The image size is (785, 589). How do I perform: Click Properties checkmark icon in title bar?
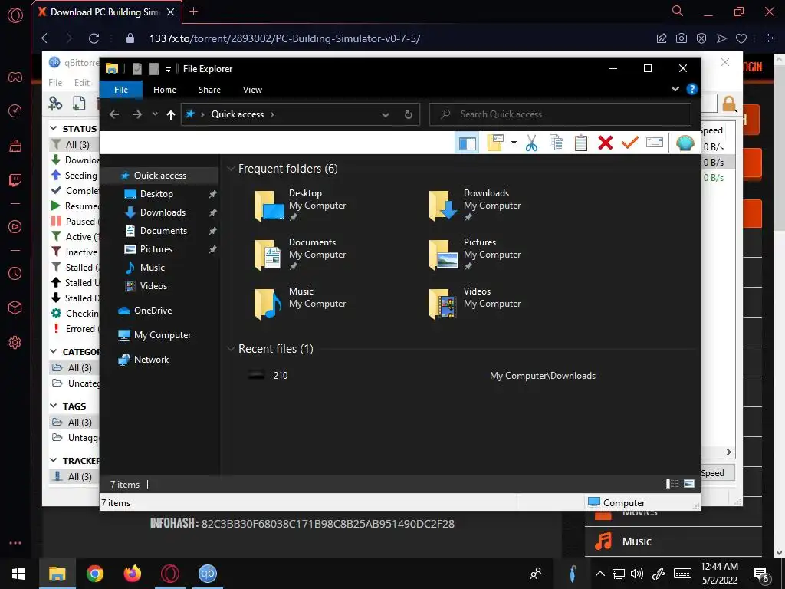pos(136,68)
